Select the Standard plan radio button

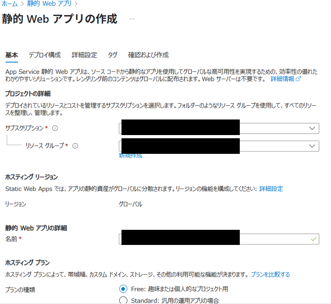[123, 300]
